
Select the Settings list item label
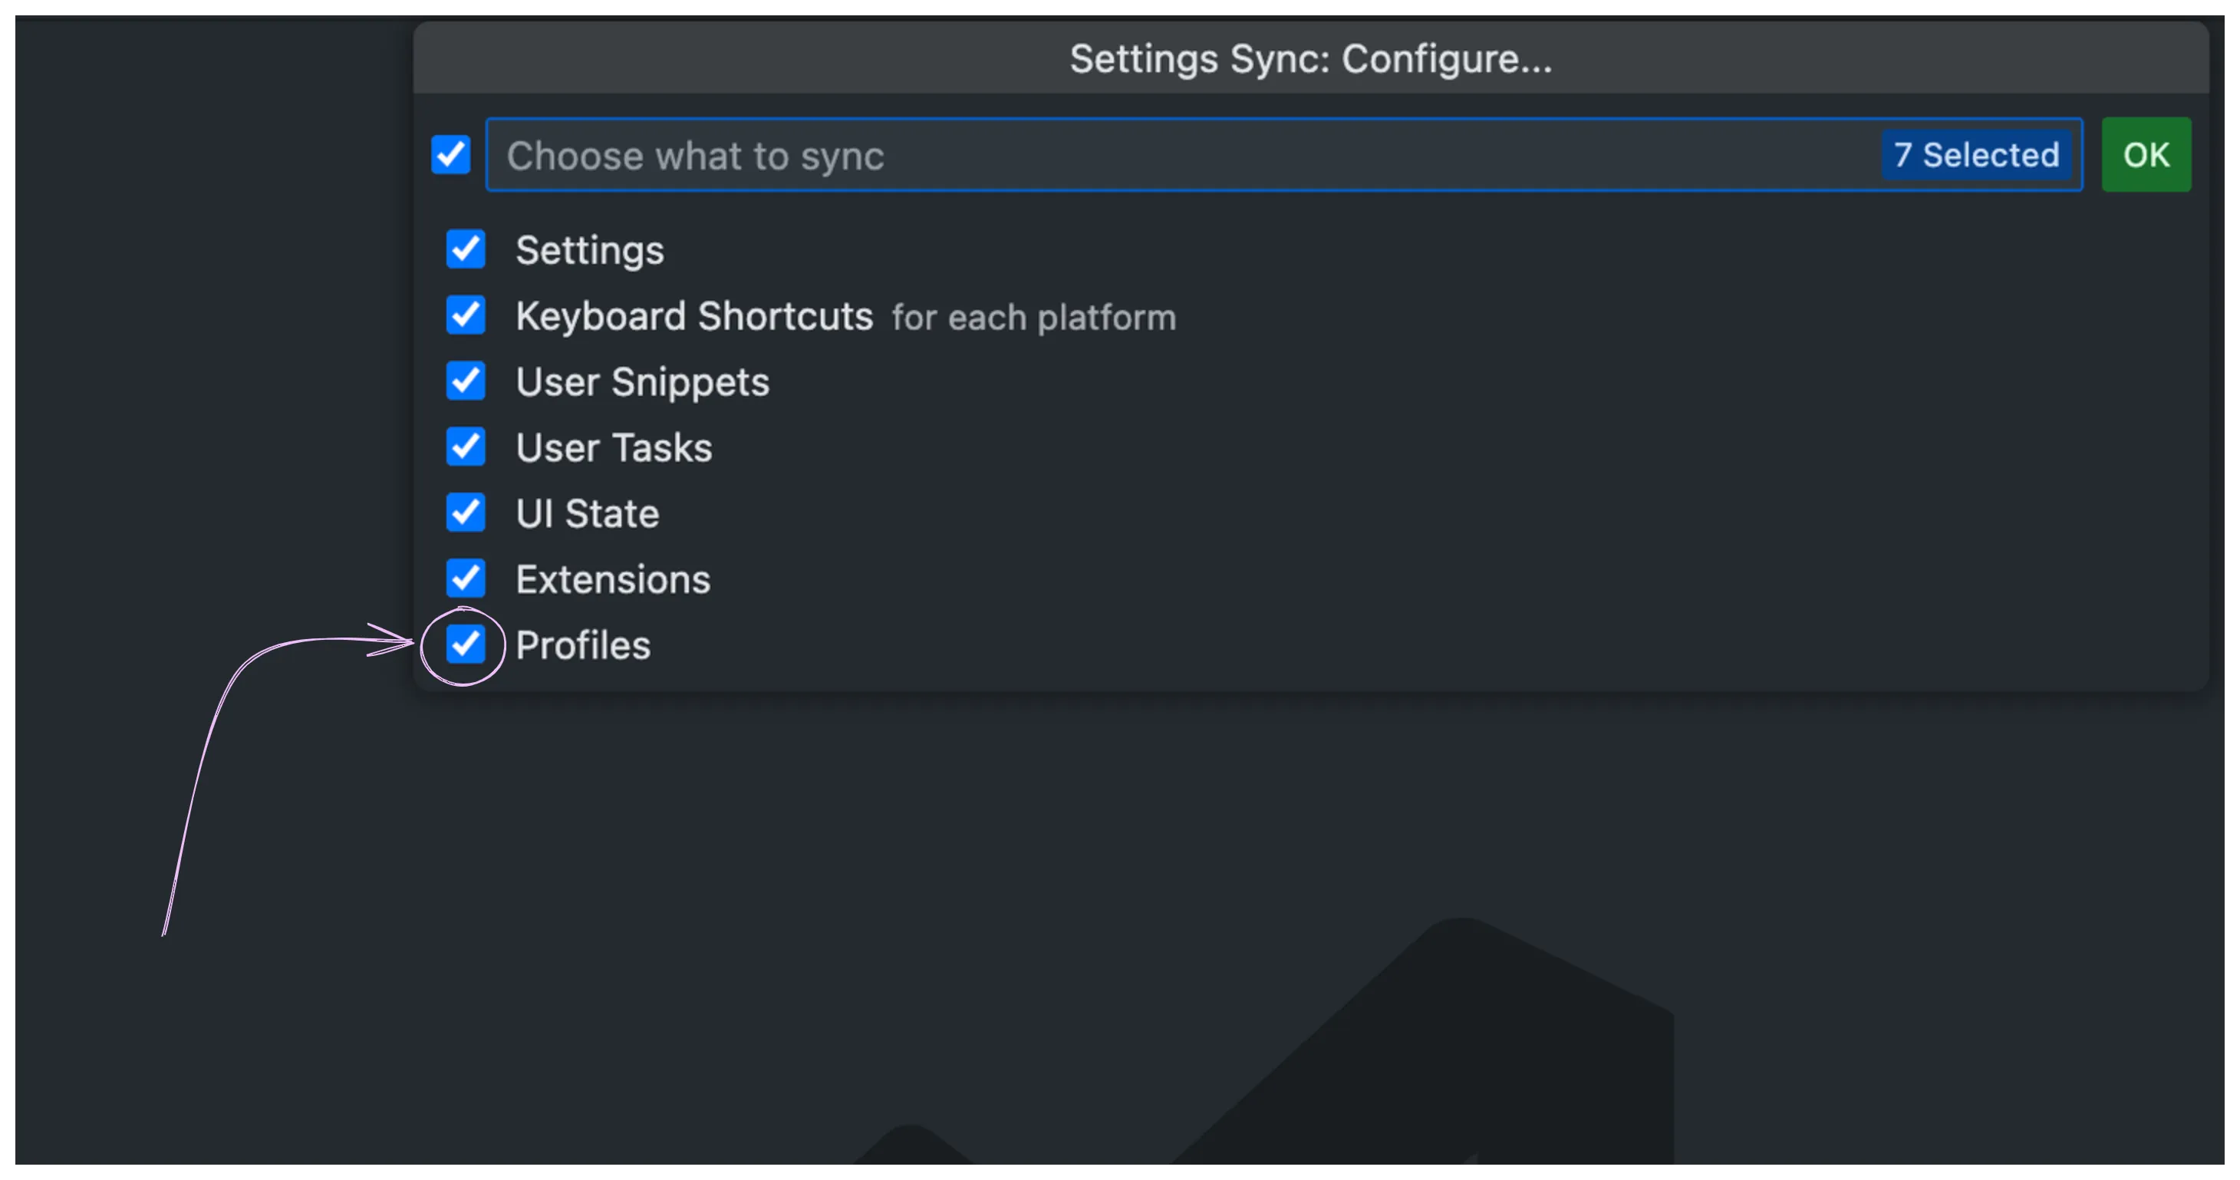click(590, 250)
